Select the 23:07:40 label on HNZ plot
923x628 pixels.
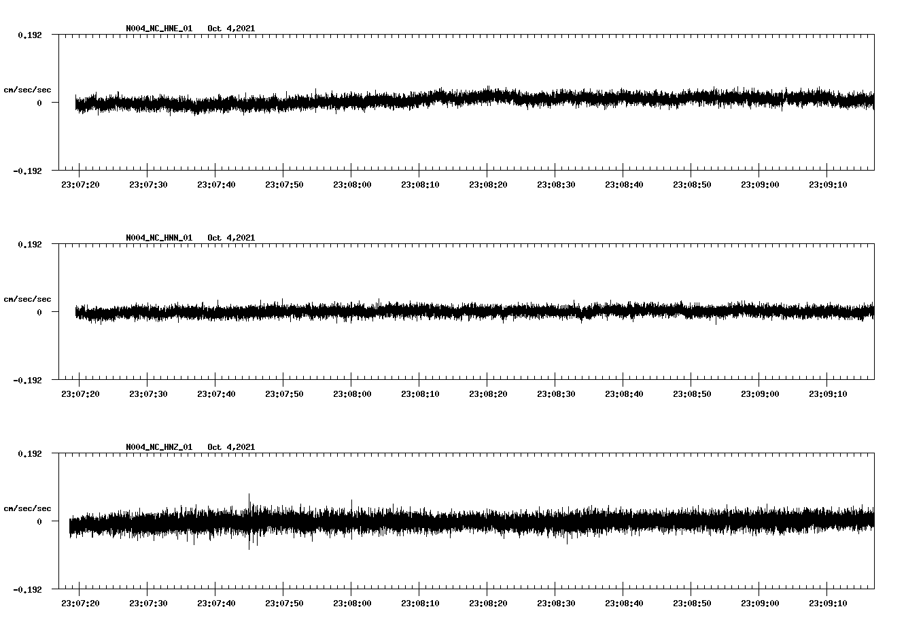pos(216,604)
